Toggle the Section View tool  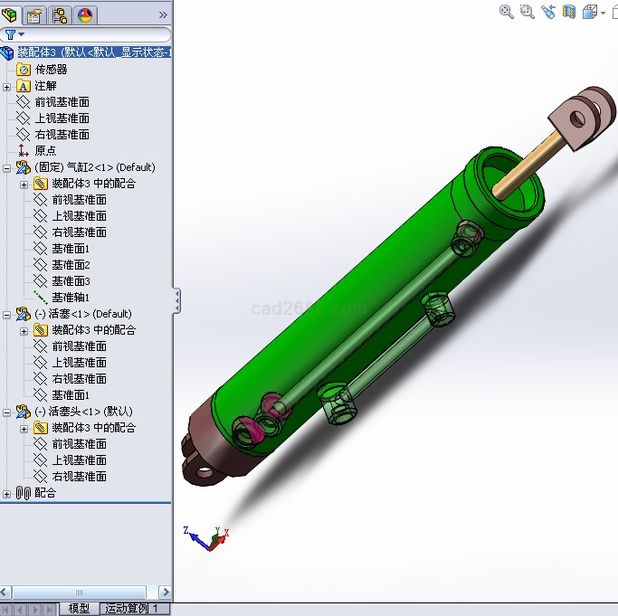click(x=569, y=12)
